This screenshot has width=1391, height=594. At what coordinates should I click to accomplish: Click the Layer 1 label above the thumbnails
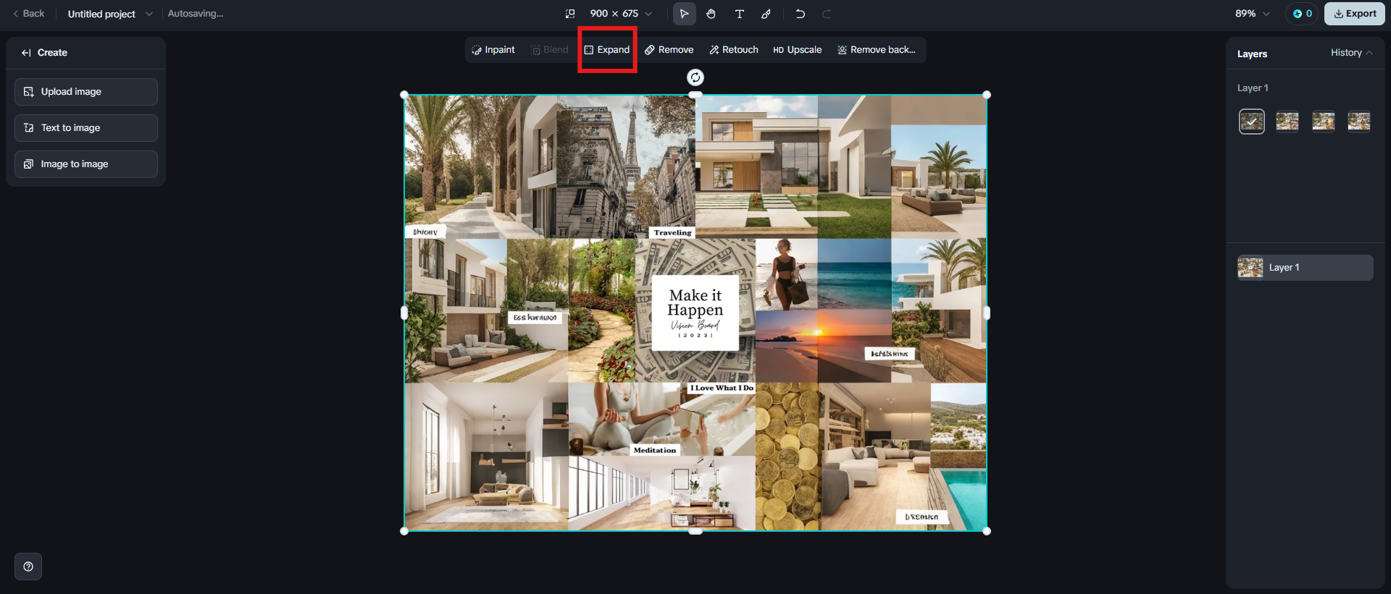(1253, 88)
